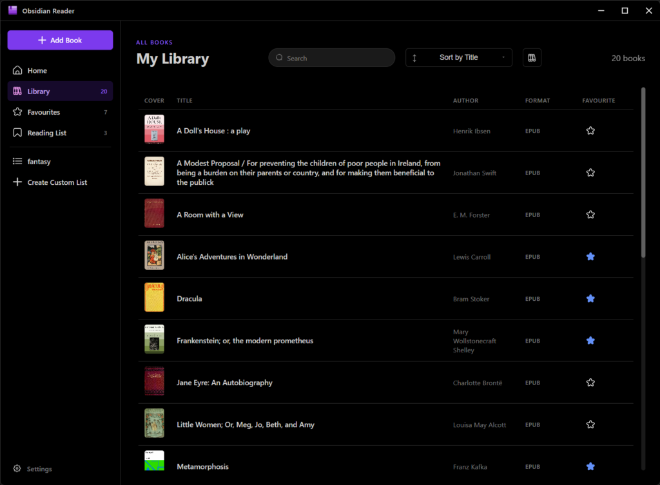Switch to grid view with shelf icon

tap(532, 57)
